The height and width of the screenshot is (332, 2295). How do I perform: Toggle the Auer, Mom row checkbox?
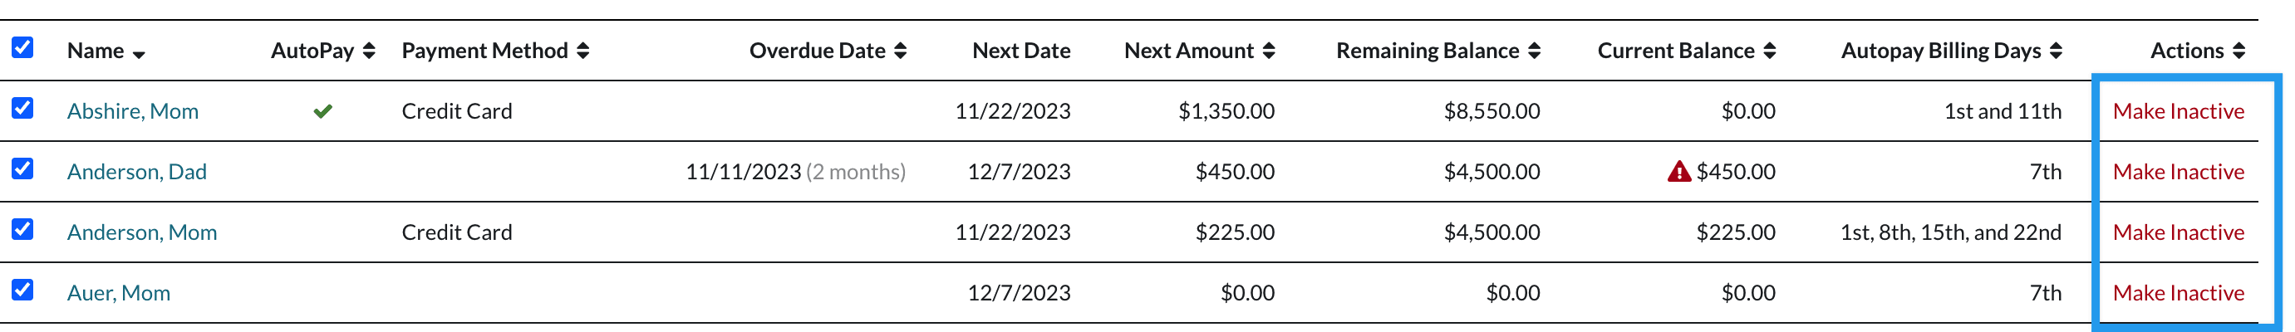coord(22,290)
